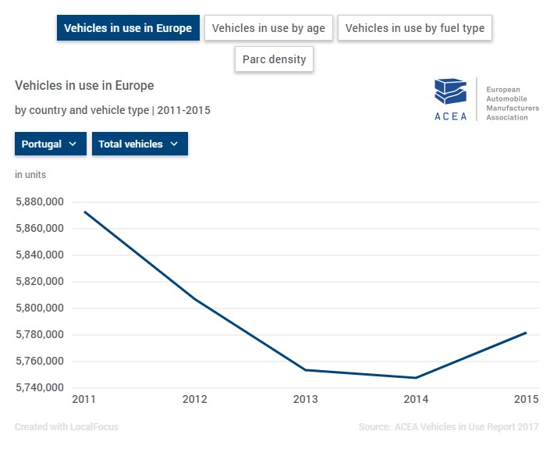Image resolution: width=557 pixels, height=456 pixels.
Task: Open the Portugal country dropdown
Action: 50,144
